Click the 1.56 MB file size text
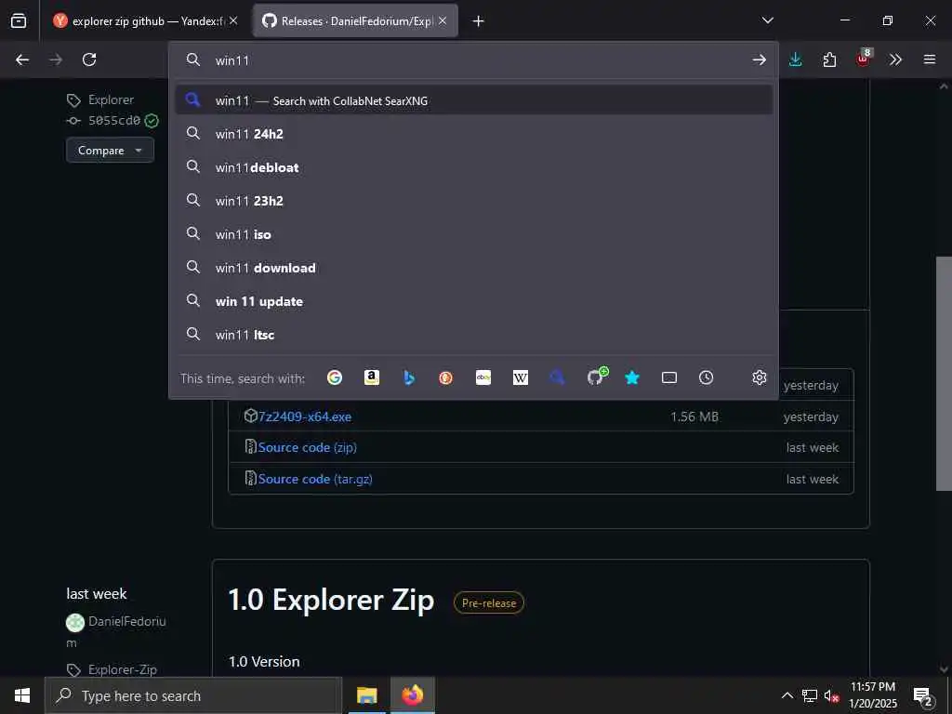Screen dimensions: 952x714 tap(694, 416)
